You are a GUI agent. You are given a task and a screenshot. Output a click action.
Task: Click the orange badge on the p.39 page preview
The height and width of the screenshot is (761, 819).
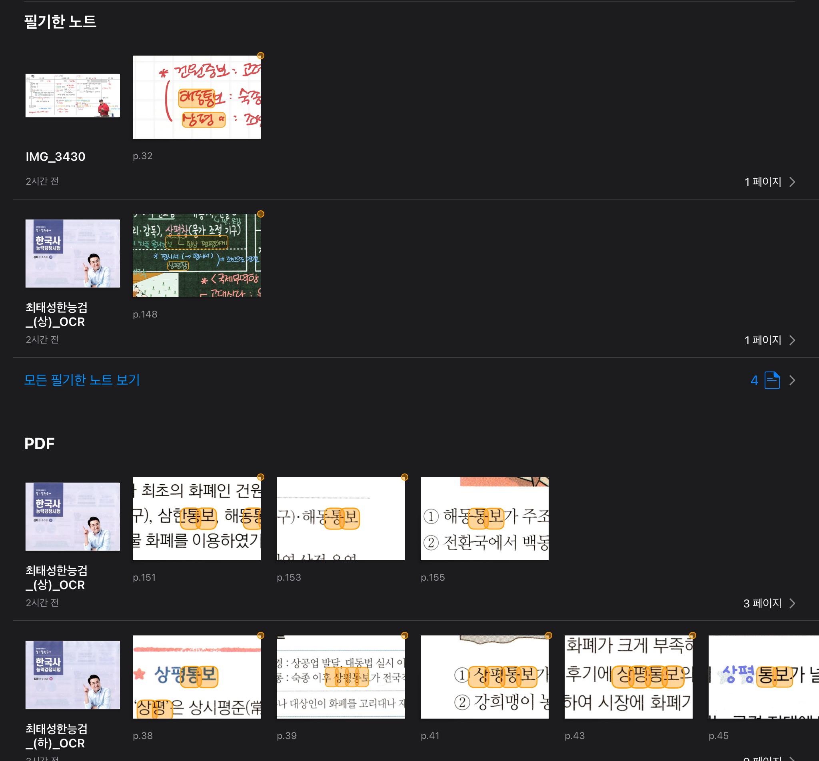(x=404, y=636)
